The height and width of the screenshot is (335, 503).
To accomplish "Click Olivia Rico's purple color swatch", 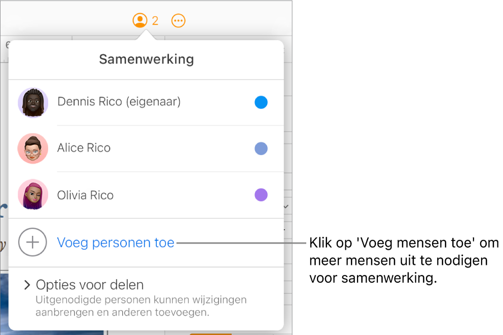I will 261,195.
